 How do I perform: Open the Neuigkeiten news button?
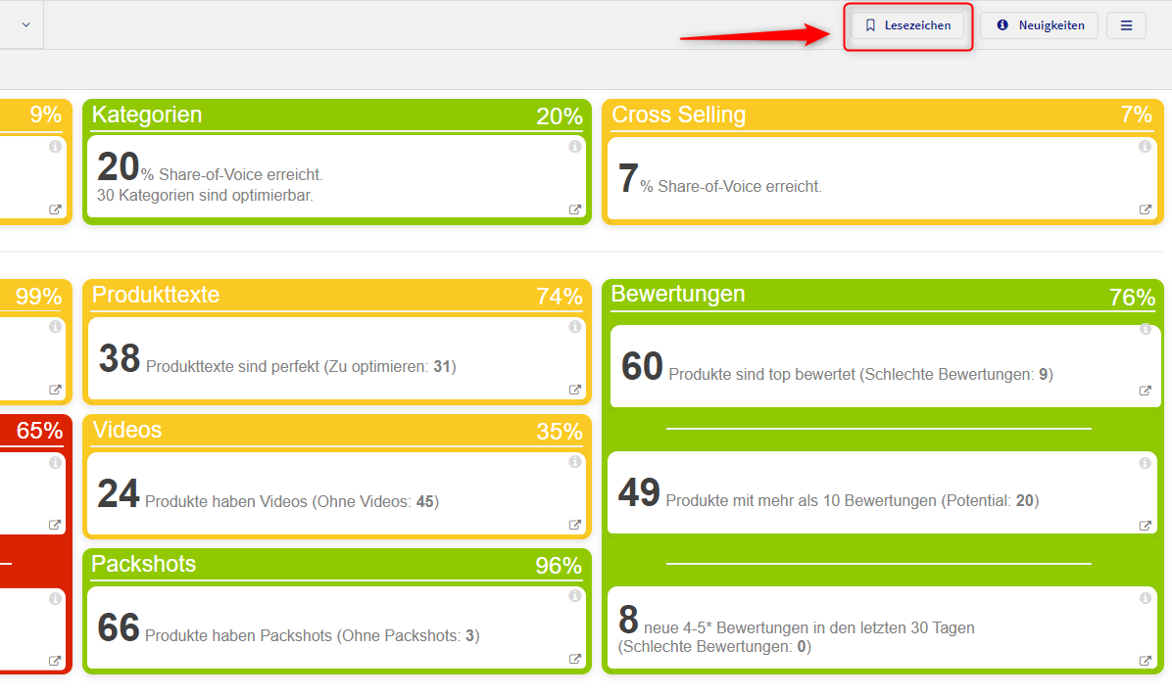[1043, 25]
